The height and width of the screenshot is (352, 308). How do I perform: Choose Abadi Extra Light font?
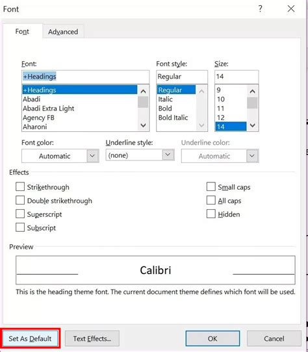point(80,108)
